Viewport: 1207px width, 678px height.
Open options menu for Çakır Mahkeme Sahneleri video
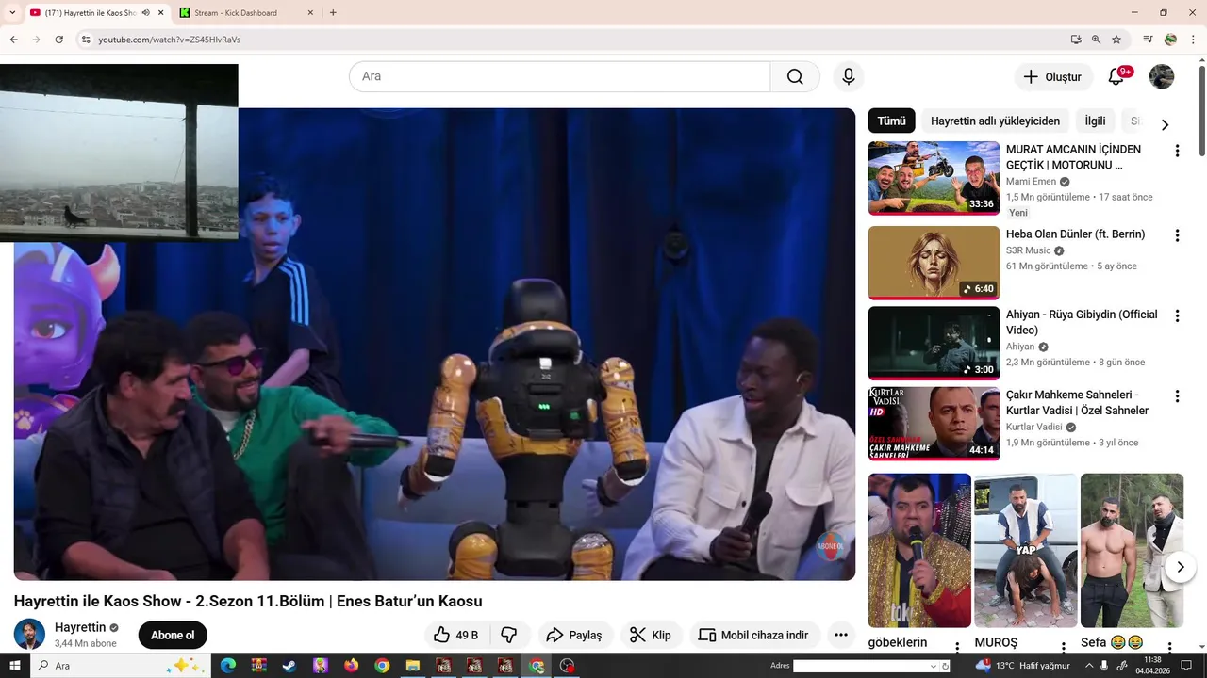1177,396
